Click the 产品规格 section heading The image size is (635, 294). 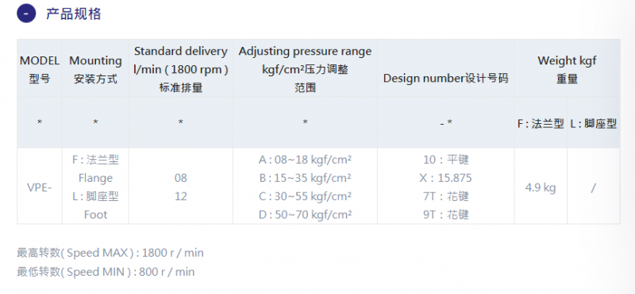[x=73, y=14]
